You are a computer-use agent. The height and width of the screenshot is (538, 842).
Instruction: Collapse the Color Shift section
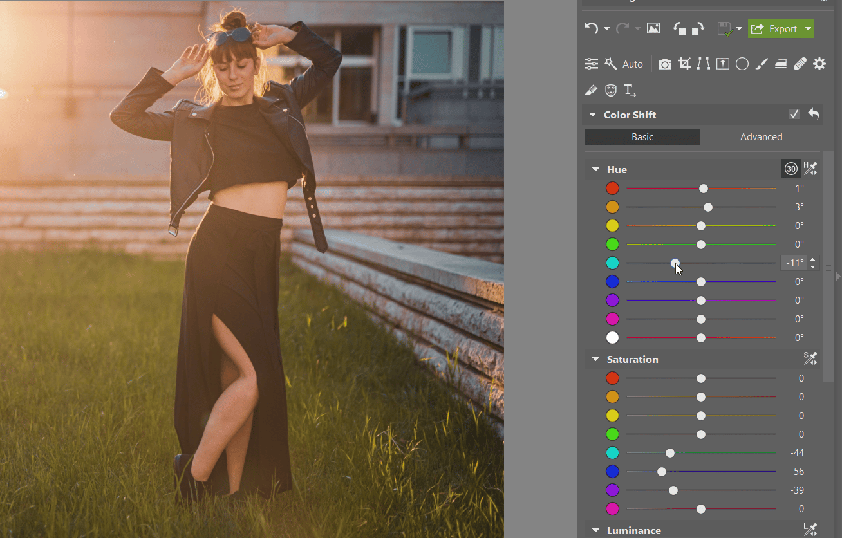(592, 115)
